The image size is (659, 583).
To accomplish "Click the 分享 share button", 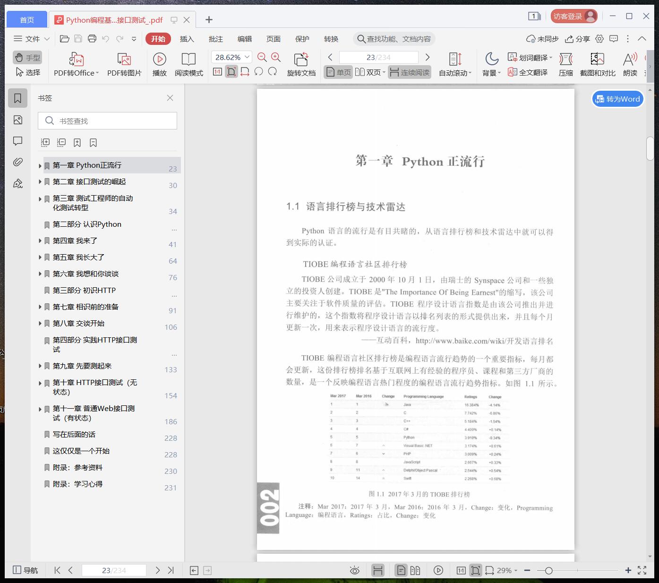I will click(x=578, y=39).
